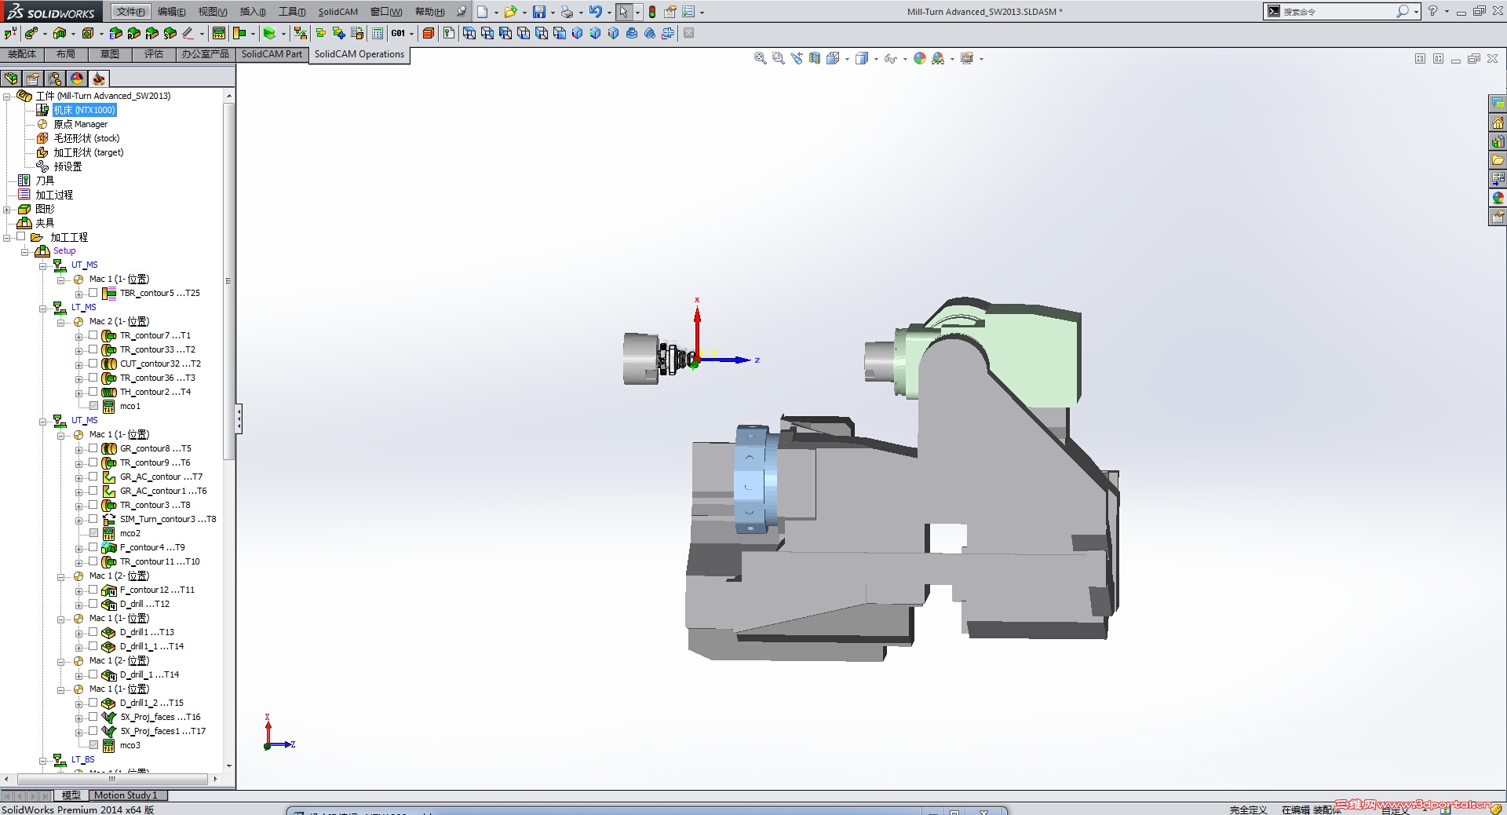Screen dimensions: 1507x815
Task: Click the Zoom to Area icon
Action: [778, 58]
